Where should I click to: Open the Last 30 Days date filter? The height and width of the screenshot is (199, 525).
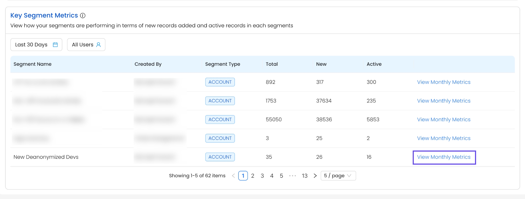point(36,45)
